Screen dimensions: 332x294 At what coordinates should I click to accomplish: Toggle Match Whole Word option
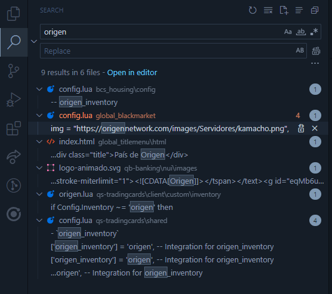[x=301, y=32]
